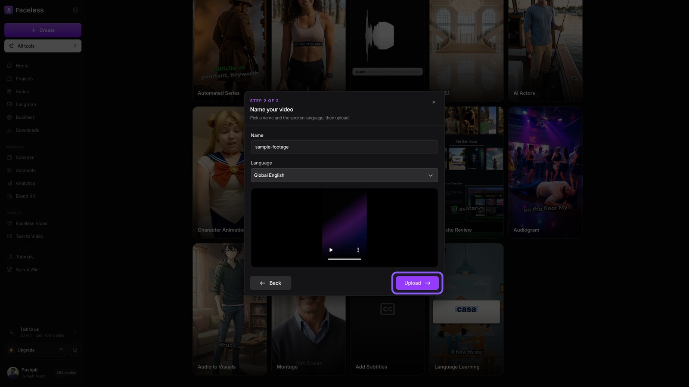
Task: Open the Character Animation card
Action: point(218,172)
